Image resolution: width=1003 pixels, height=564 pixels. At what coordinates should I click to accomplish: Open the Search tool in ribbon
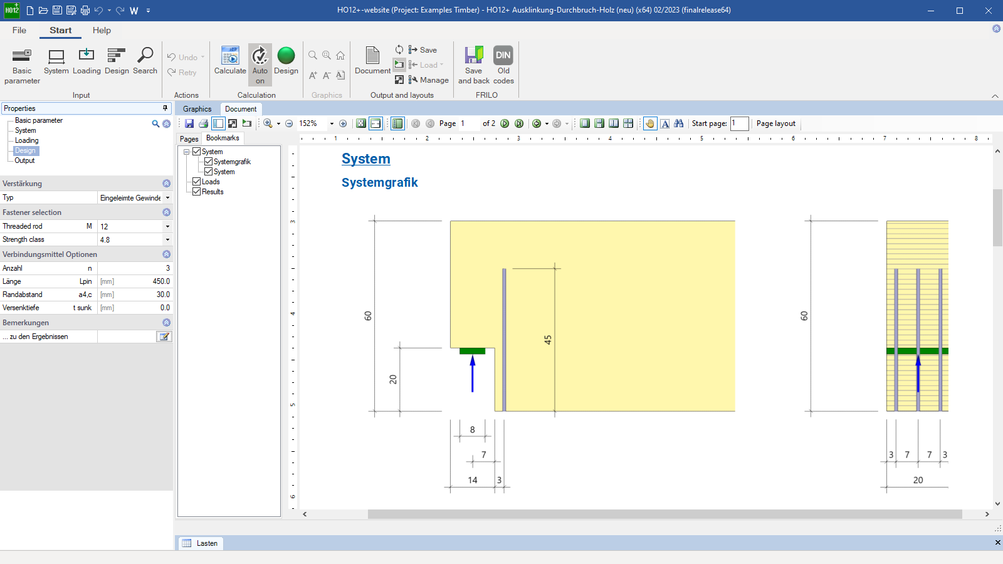[145, 61]
